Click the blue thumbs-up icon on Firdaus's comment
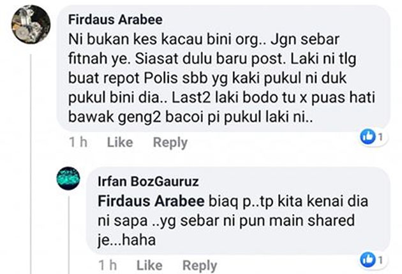 [368, 137]
